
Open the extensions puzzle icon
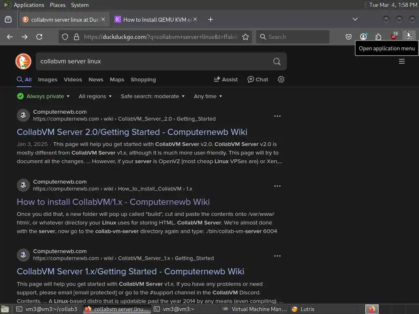point(378,37)
